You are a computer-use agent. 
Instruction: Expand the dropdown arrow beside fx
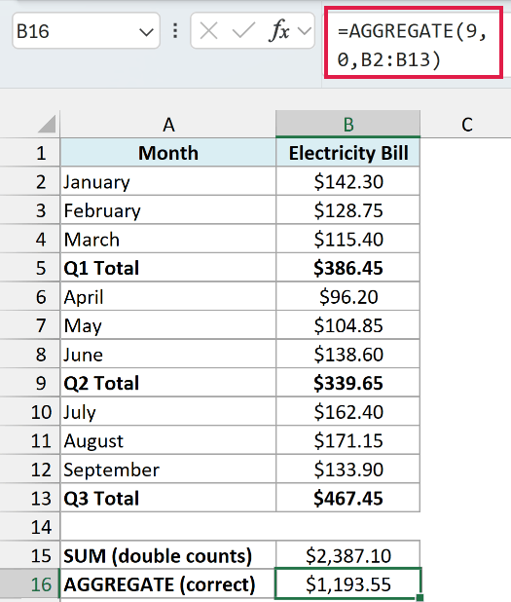pos(305,31)
